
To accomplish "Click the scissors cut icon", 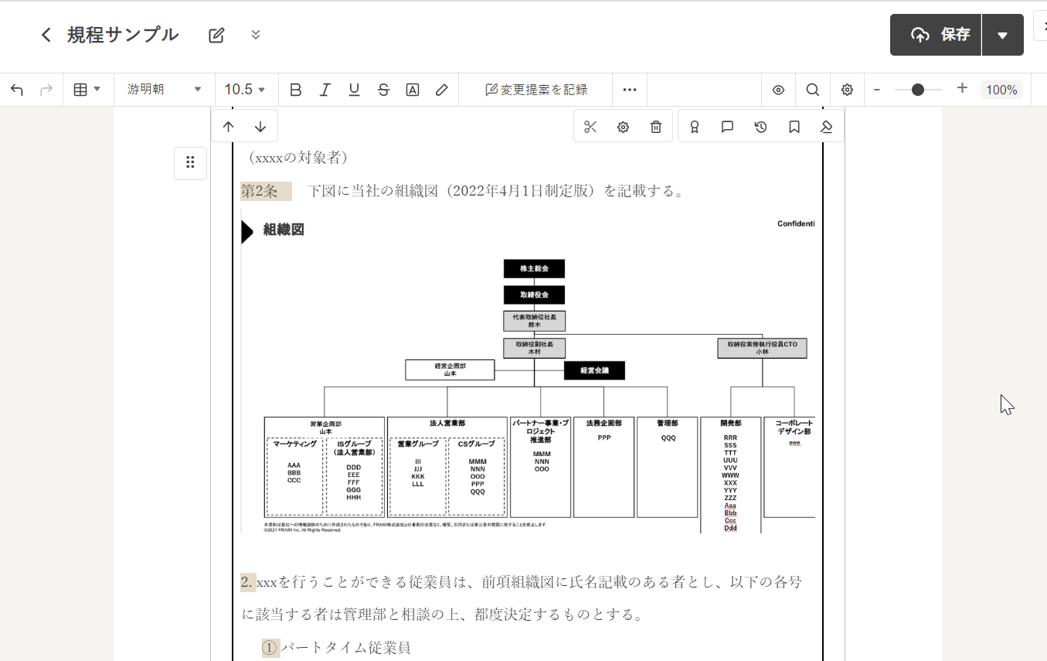I will [x=590, y=128].
